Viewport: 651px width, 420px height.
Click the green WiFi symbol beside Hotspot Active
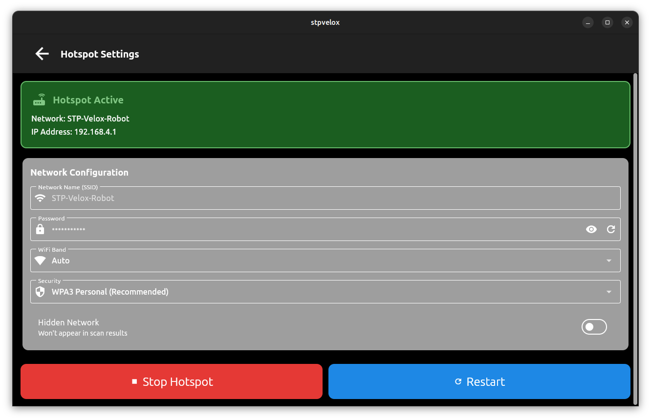[39, 100]
